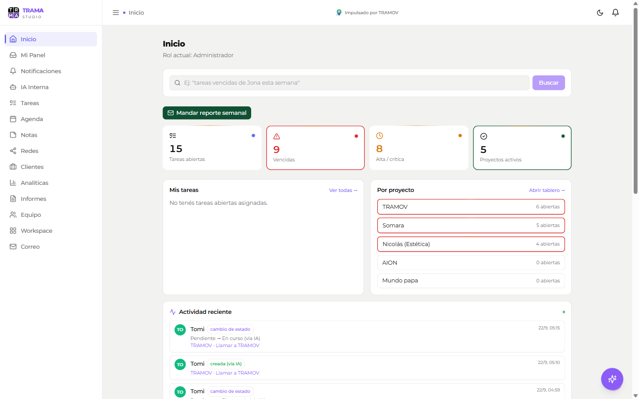Click the clock icon on Alta / crítica card

point(380,136)
